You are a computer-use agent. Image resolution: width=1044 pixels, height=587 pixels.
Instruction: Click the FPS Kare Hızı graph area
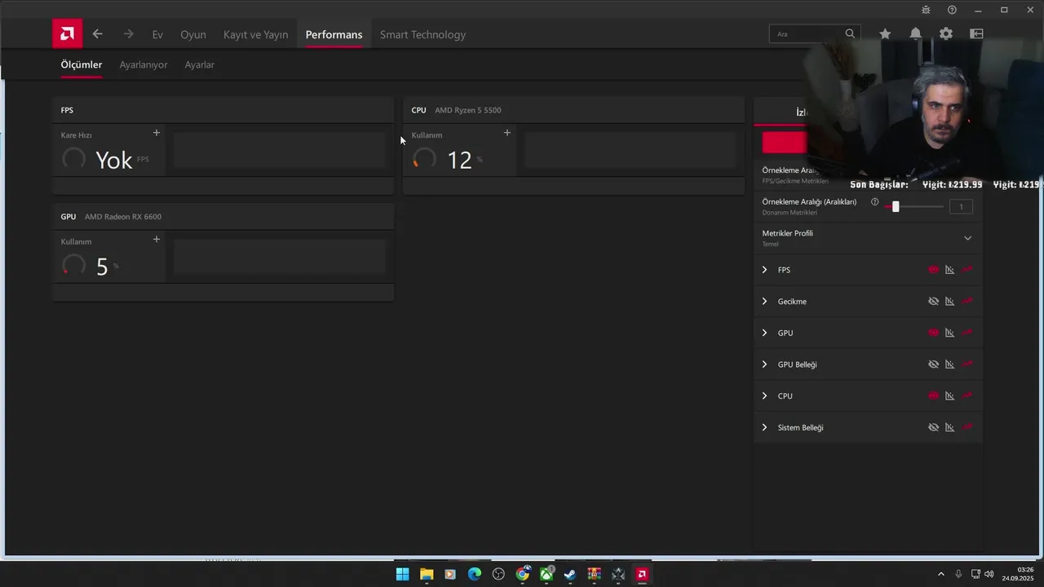(x=280, y=151)
